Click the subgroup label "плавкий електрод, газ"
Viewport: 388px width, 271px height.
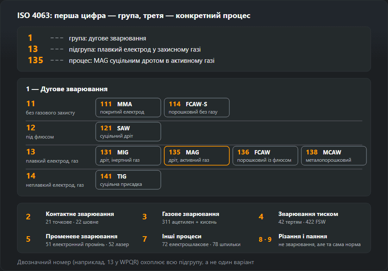pos(52,161)
